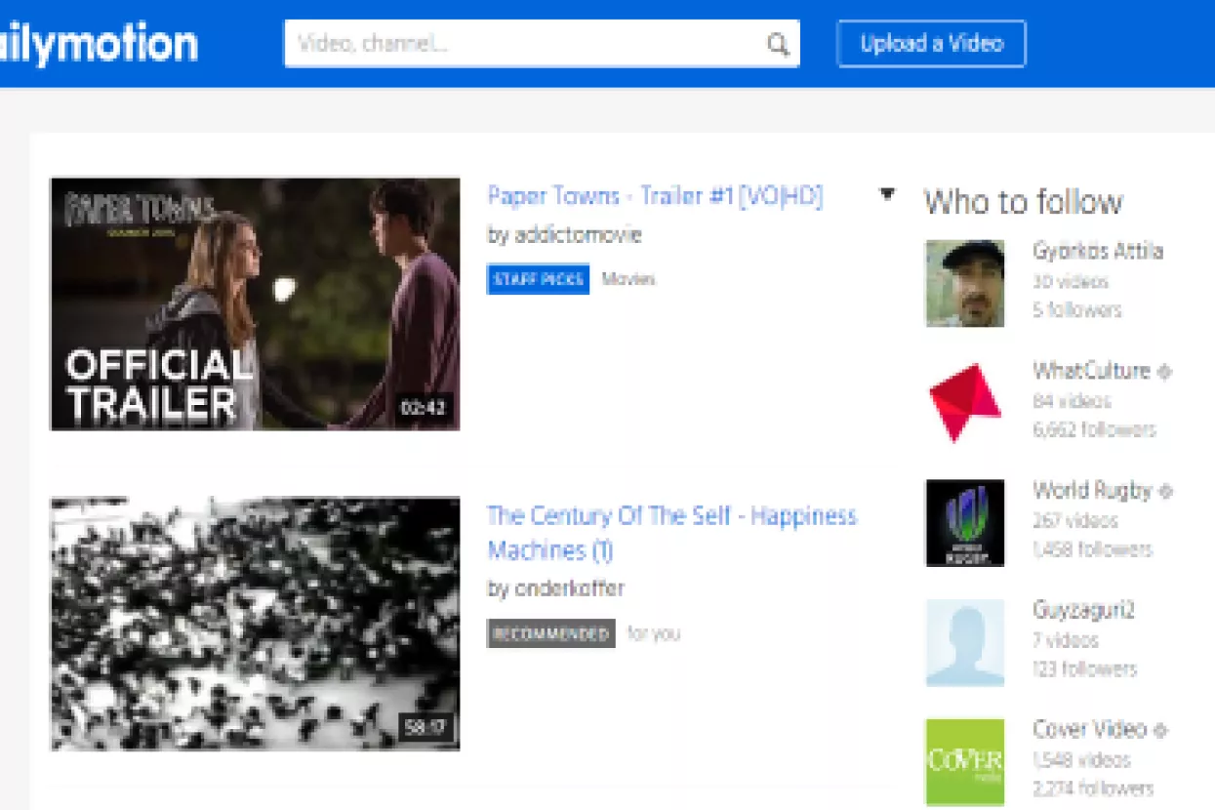Image resolution: width=1215 pixels, height=810 pixels.
Task: Expand the dropdown arrow beside Paper Towns
Action: tap(886, 194)
